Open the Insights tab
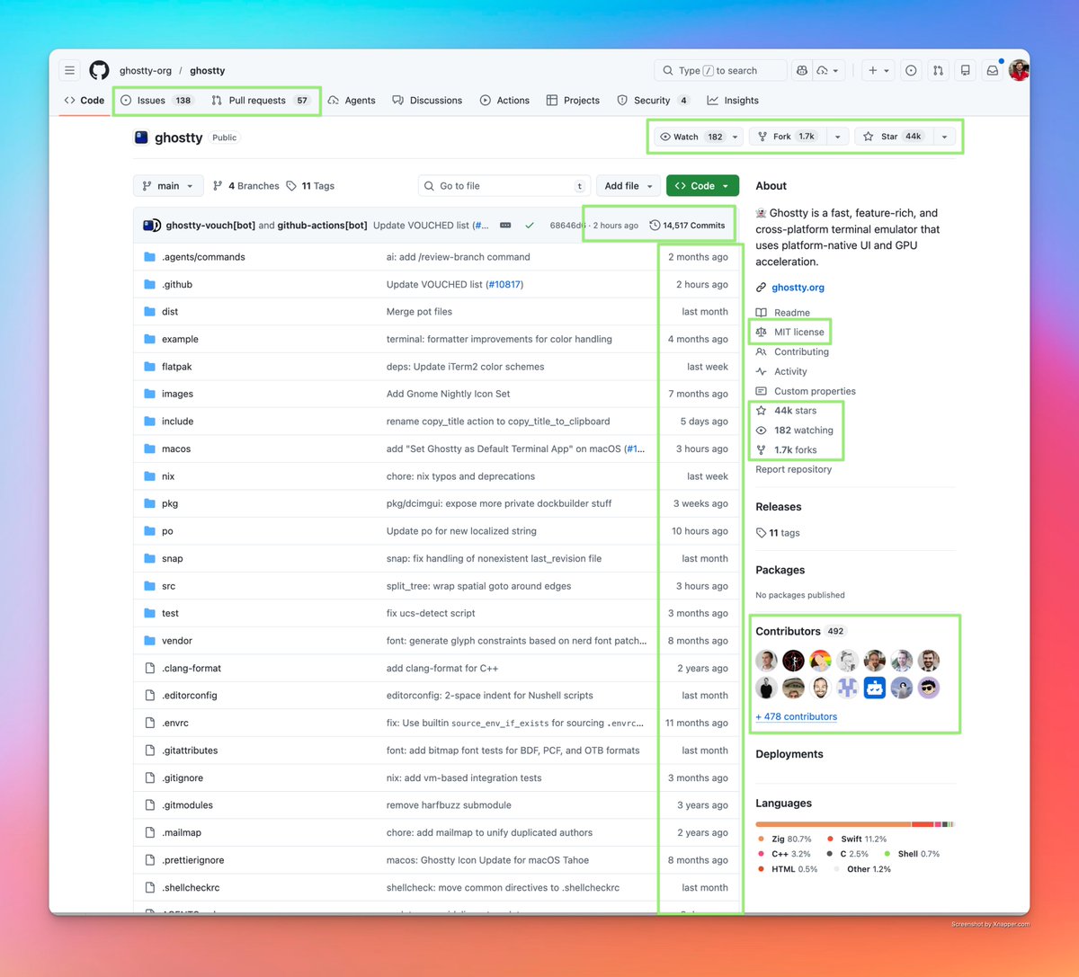Image resolution: width=1079 pixels, height=977 pixels. click(733, 101)
